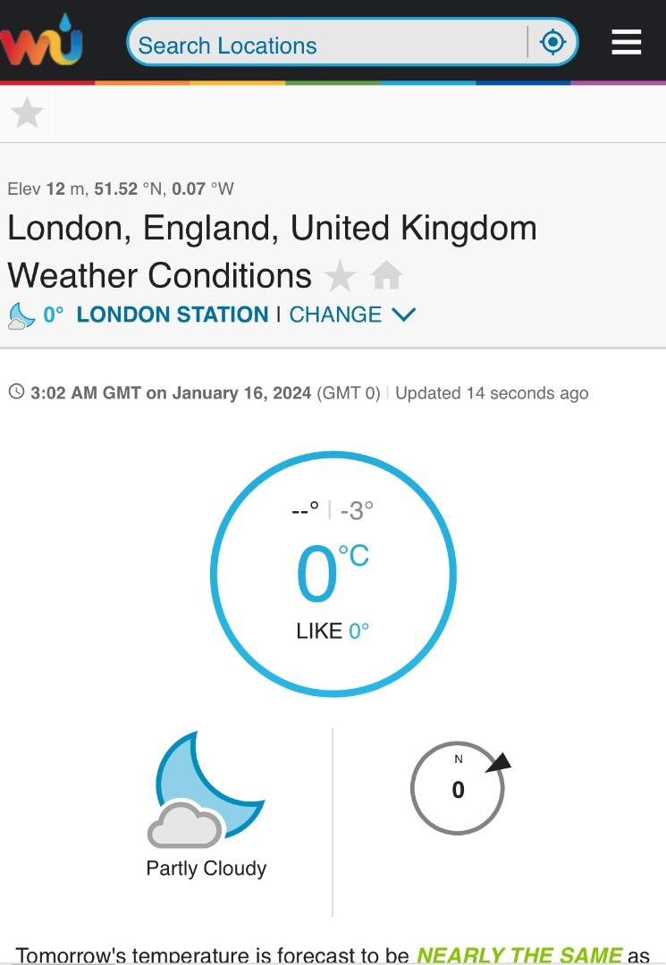Click the current temperature circle gauge
Screen dimensions: 666x965
pos(333,575)
